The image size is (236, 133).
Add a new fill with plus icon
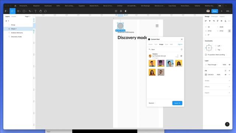[229, 71]
